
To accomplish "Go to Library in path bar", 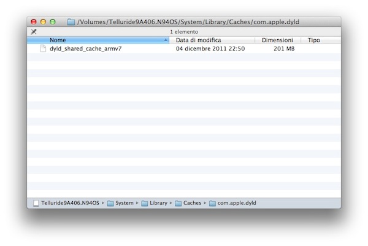I will click(x=158, y=203).
